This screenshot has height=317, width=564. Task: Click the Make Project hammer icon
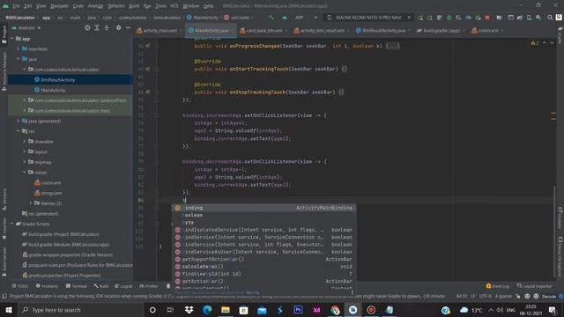[x=271, y=18]
